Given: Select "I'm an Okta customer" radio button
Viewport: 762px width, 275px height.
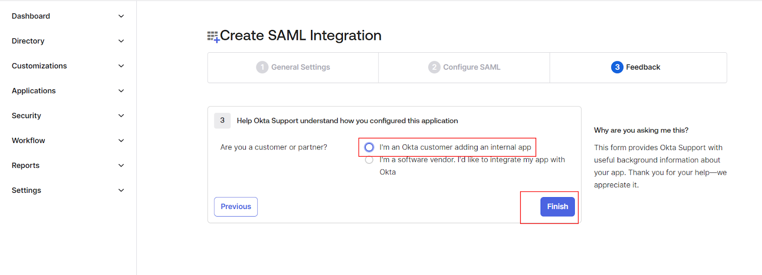Looking at the screenshot, I should tap(369, 147).
